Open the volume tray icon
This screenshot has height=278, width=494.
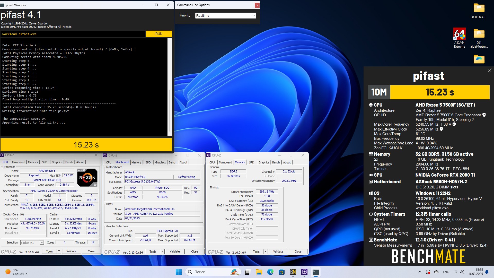click(x=462, y=272)
